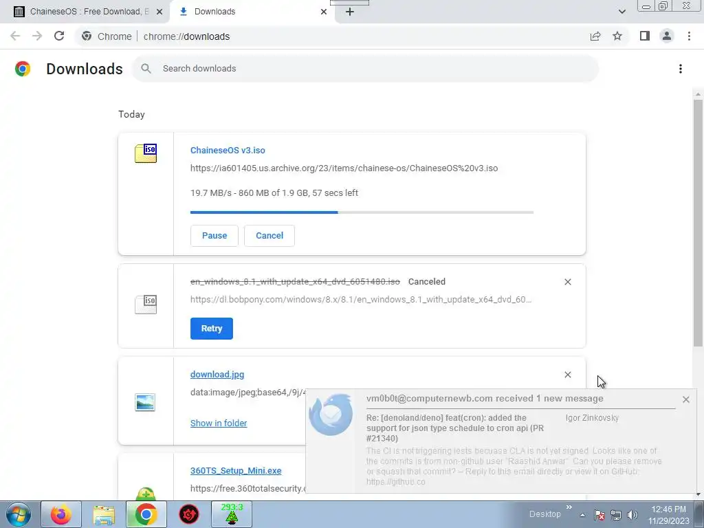
Task: Launch Firefox from the taskbar
Action: coord(61,514)
